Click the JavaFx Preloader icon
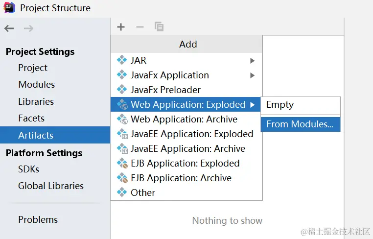The height and width of the screenshot is (239, 373). coord(122,90)
